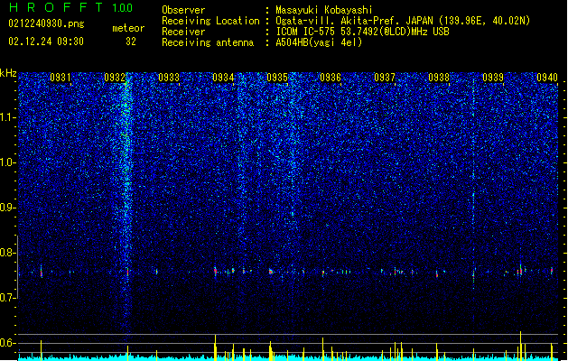Click the 'Receiving Location' field label

(210, 21)
